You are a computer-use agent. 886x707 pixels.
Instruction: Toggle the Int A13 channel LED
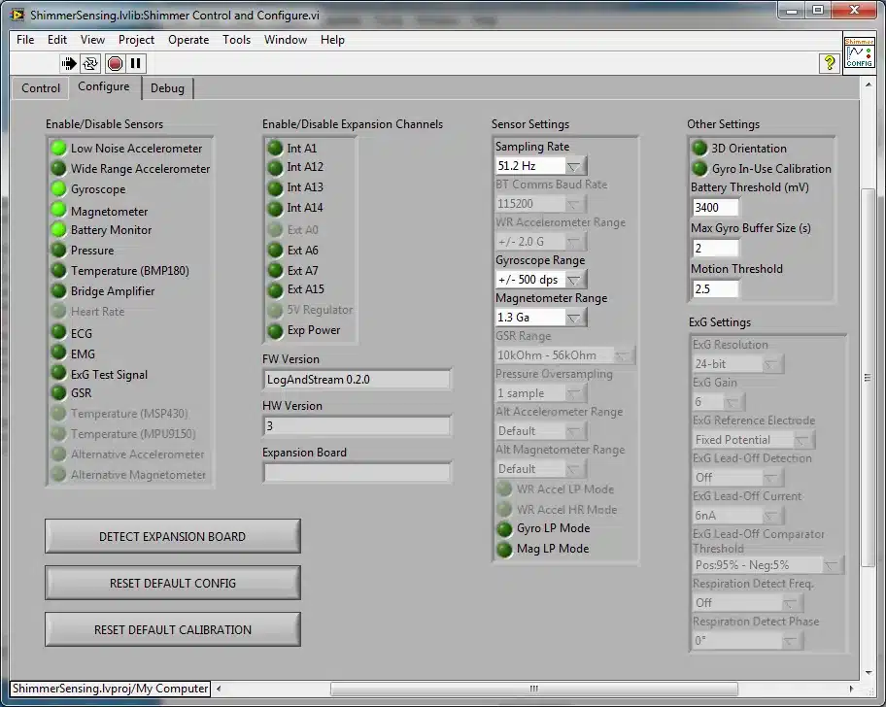coord(275,188)
